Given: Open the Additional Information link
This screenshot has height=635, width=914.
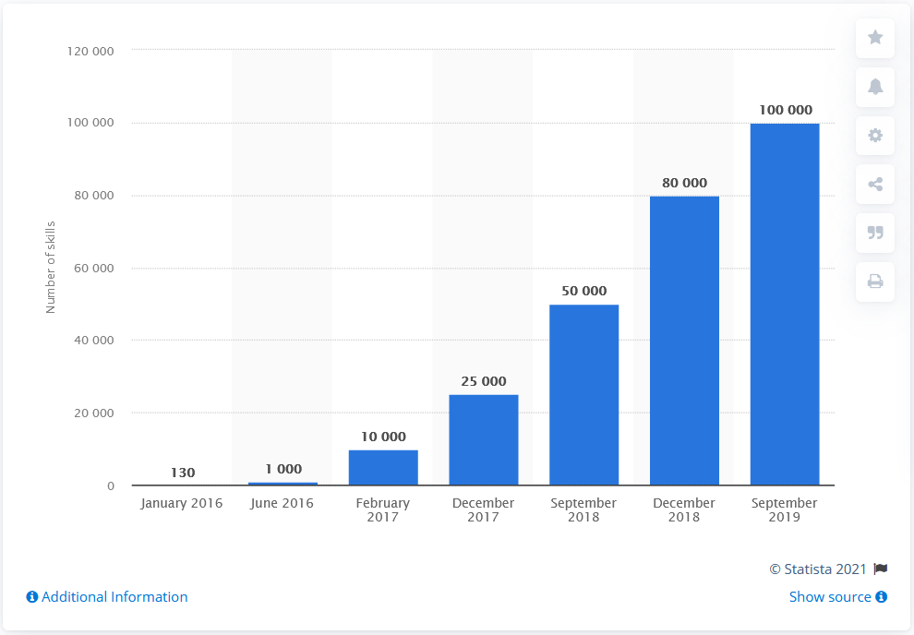Looking at the screenshot, I should 114,597.
